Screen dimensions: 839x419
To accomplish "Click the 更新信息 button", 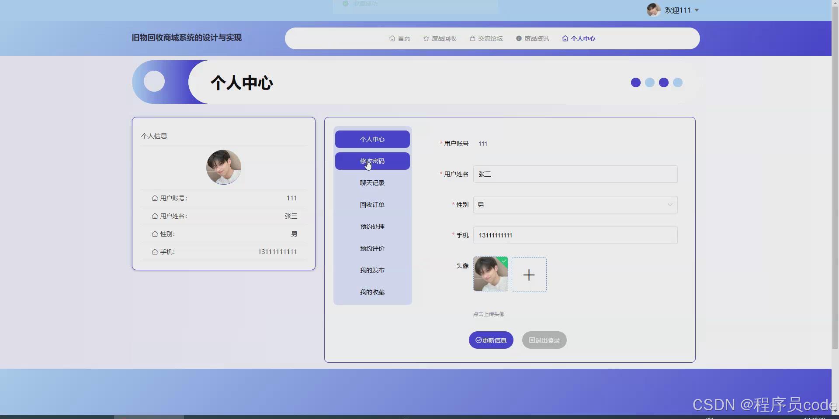I will pos(491,340).
